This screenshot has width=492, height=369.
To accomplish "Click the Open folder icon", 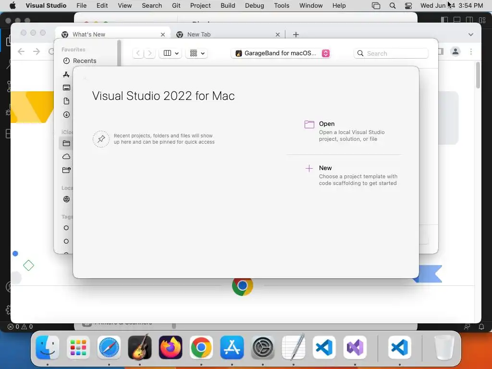I will [x=309, y=124].
